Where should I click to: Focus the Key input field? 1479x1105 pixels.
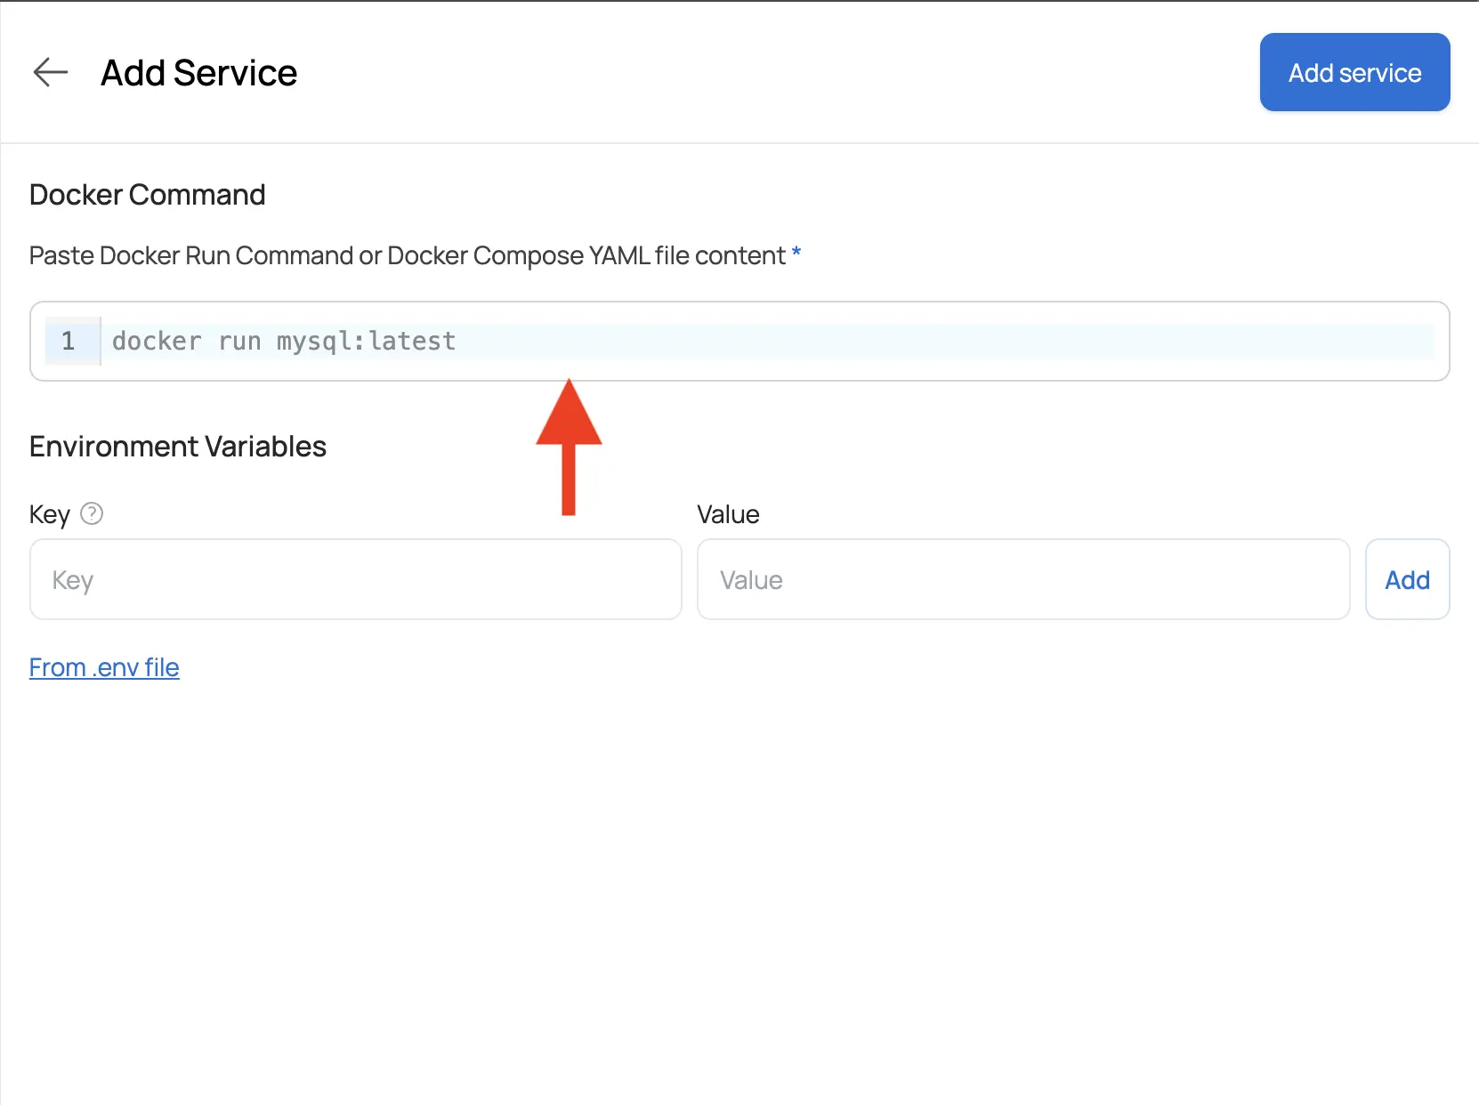tap(356, 579)
